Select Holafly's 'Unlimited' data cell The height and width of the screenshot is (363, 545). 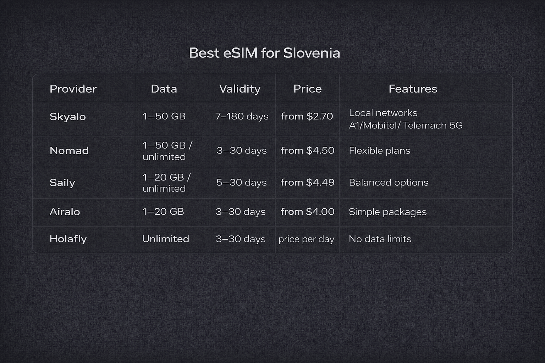click(166, 239)
